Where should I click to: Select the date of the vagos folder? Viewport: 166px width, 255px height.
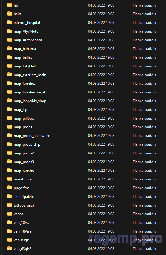101,214
